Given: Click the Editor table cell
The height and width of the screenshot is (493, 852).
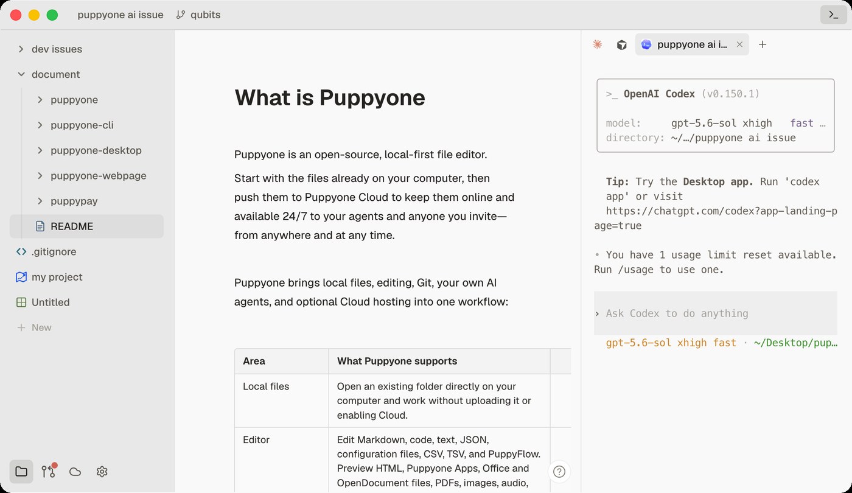Looking at the screenshot, I should [282, 460].
